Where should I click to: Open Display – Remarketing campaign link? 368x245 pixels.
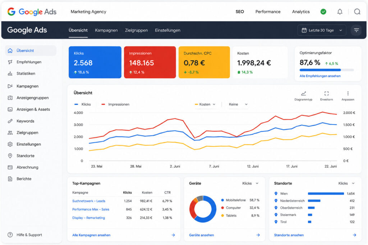[88, 218]
